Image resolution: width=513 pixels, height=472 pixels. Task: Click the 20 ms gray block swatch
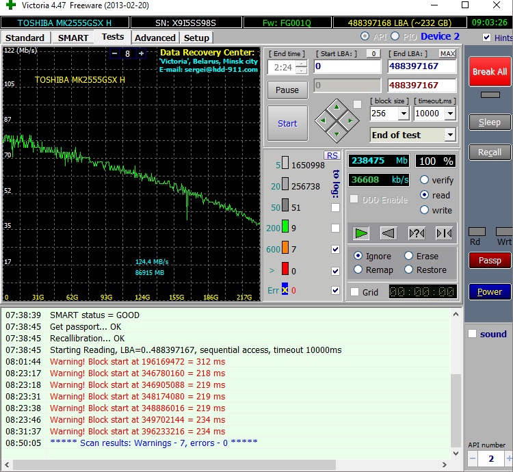[285, 184]
